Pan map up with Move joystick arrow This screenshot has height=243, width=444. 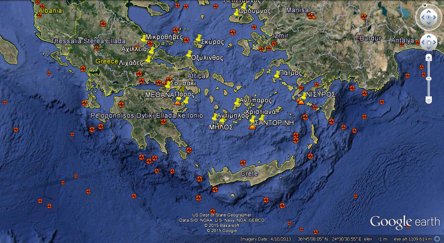pyautogui.click(x=429, y=36)
